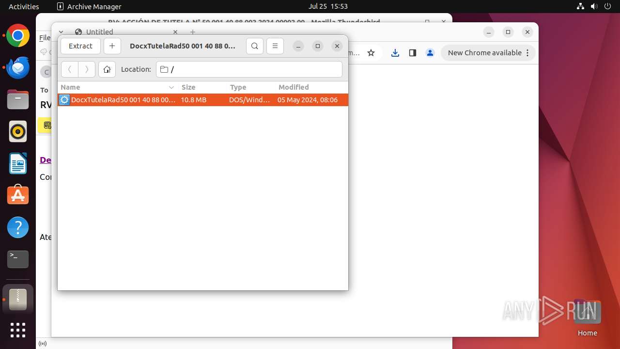The width and height of the screenshot is (620, 349).
Task: Open Thunderbird from the dock
Action: (x=18, y=68)
